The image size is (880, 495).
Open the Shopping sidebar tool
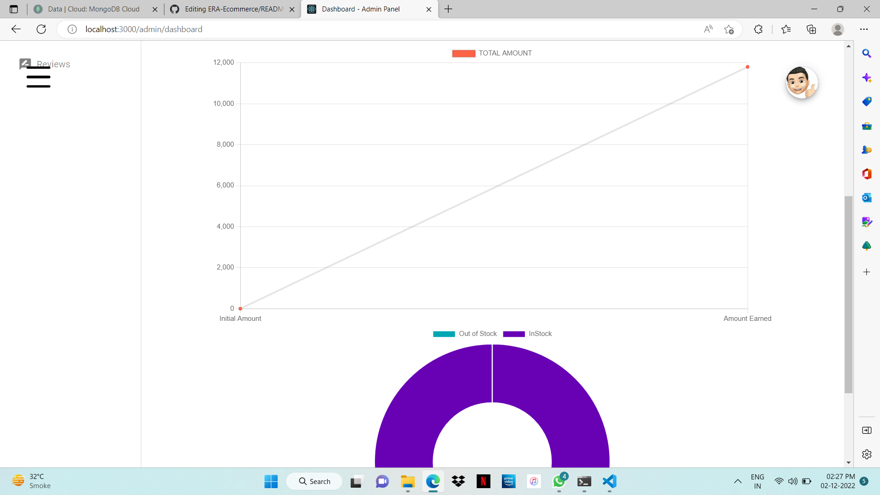(x=867, y=101)
